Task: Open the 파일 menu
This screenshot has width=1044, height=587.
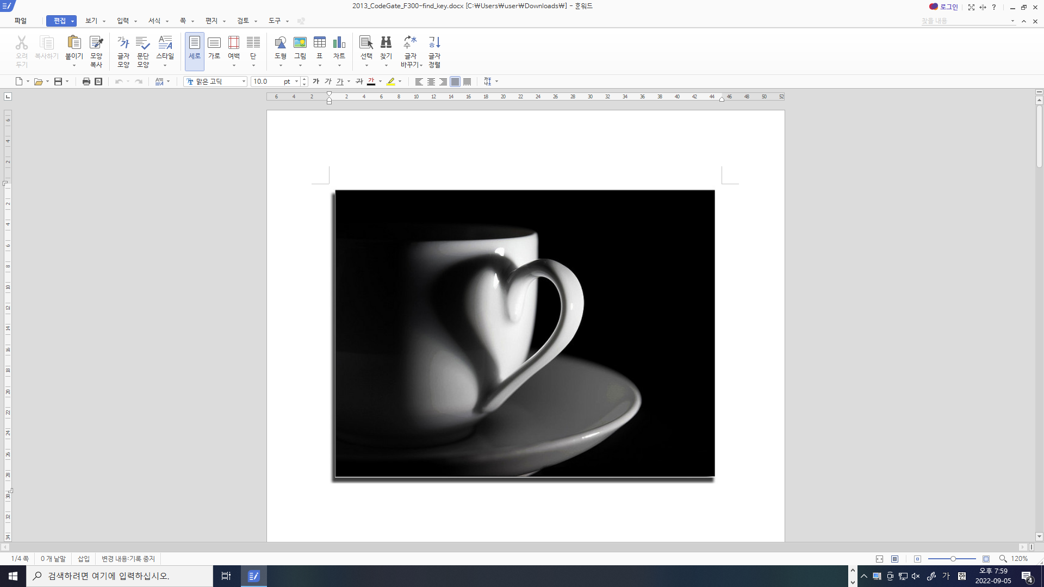Action: [x=21, y=21]
